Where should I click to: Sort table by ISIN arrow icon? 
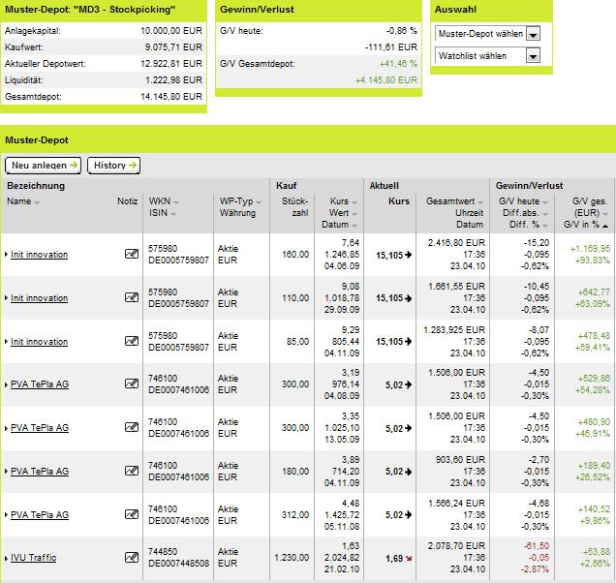click(173, 214)
